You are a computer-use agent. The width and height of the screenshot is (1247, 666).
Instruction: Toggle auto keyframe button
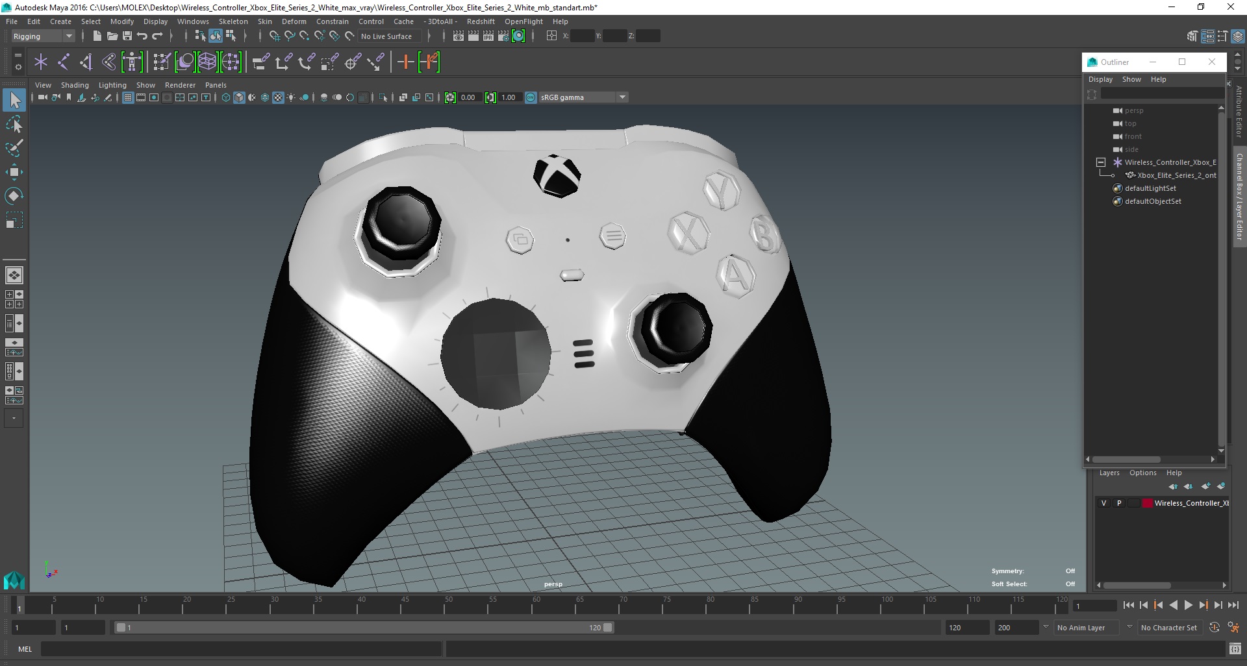pos(1215,628)
